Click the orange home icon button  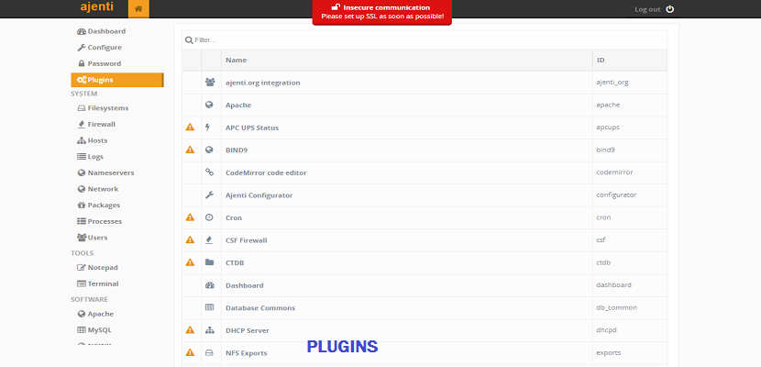click(138, 9)
